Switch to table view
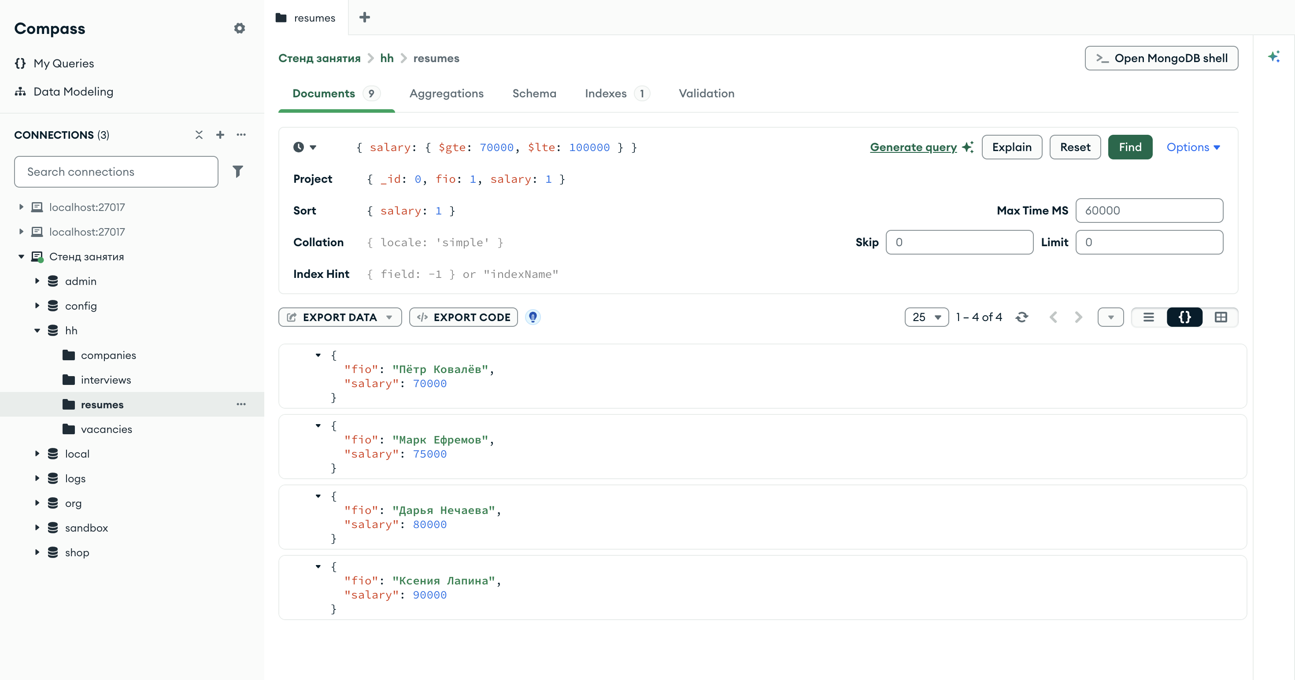 (1221, 317)
